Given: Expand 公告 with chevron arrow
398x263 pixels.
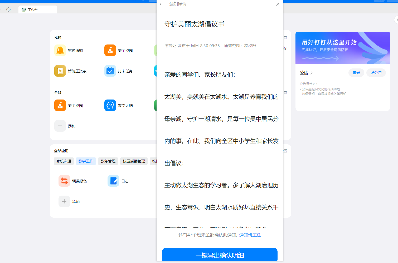Looking at the screenshot, I should (311, 73).
